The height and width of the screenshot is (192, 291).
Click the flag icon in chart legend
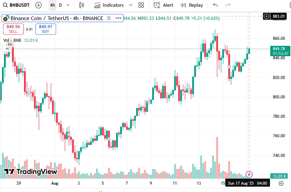coord(109,18)
